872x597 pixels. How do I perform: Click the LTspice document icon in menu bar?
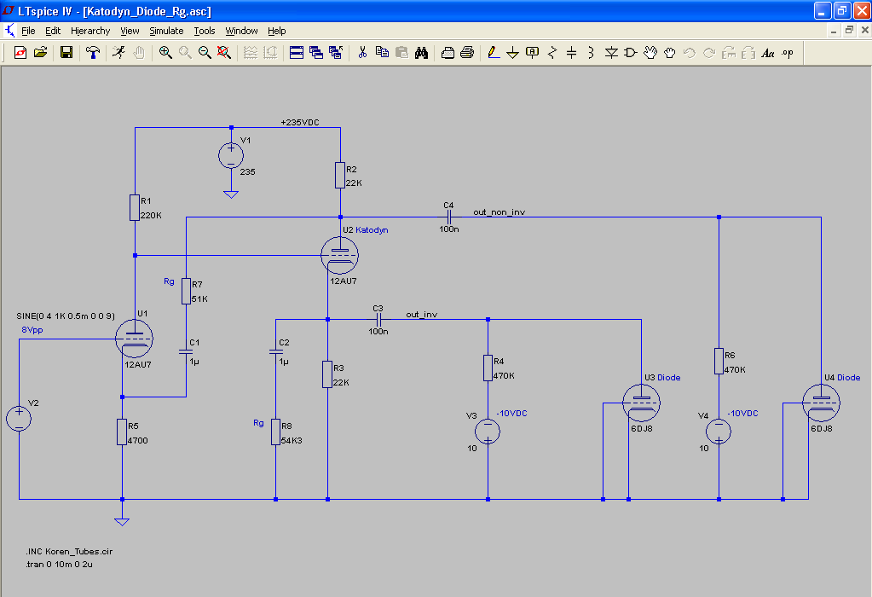click(x=9, y=30)
